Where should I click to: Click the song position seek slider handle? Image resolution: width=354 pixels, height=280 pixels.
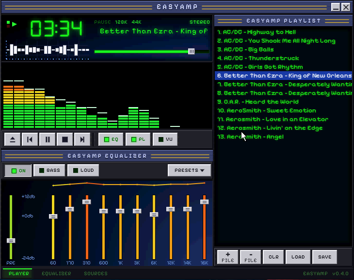coord(191,51)
